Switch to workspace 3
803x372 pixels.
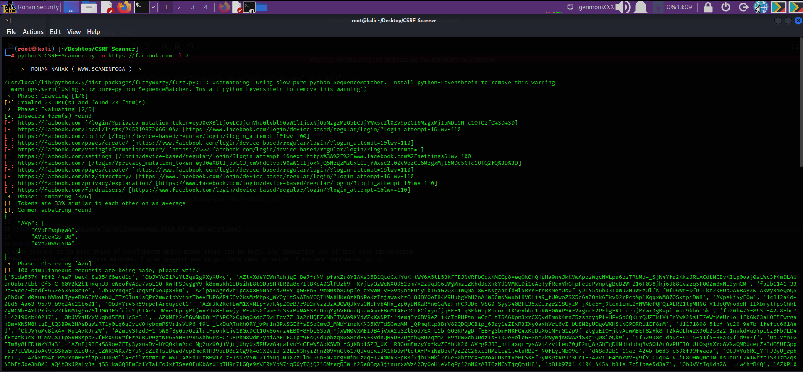pyautogui.click(x=193, y=7)
